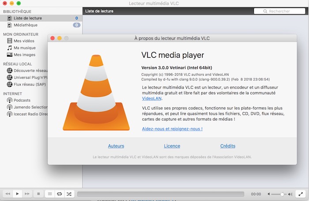
Task: Open the Aidez-nous et rejoignez-nous link
Action: pyautogui.click(x=172, y=129)
